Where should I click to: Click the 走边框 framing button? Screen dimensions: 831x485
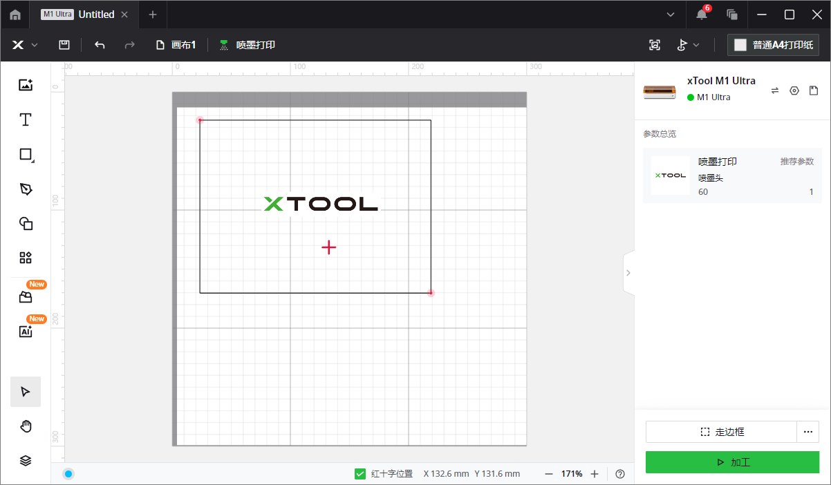[x=722, y=432]
